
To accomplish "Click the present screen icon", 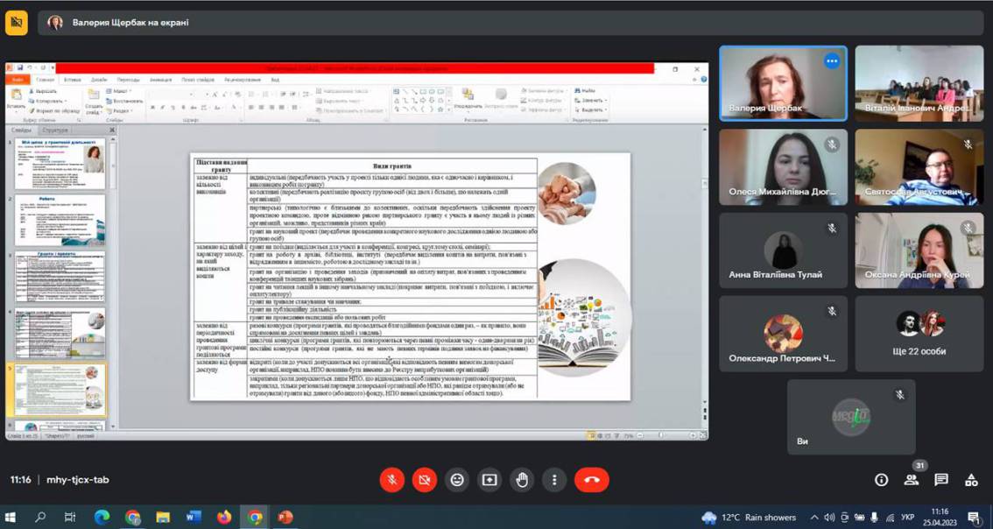I will click(489, 480).
